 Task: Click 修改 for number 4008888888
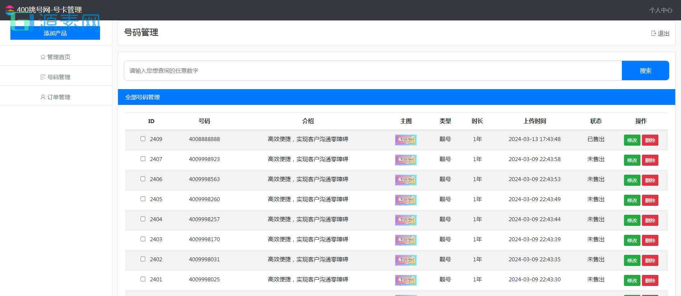click(632, 140)
